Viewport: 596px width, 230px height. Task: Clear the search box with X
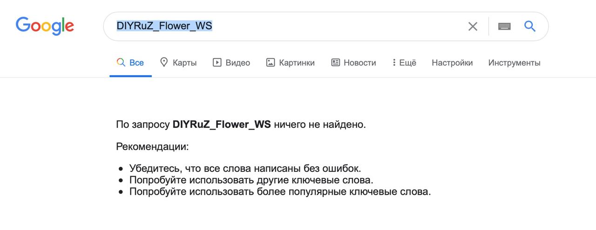[473, 26]
